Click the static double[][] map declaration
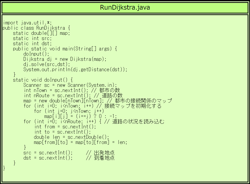250x184 pixels. [41, 33]
